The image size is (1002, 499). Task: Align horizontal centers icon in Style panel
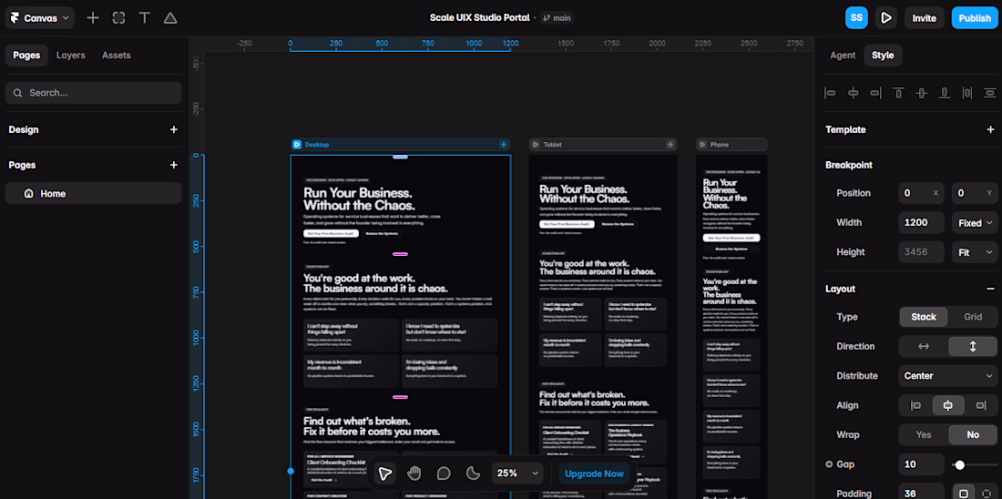854,93
